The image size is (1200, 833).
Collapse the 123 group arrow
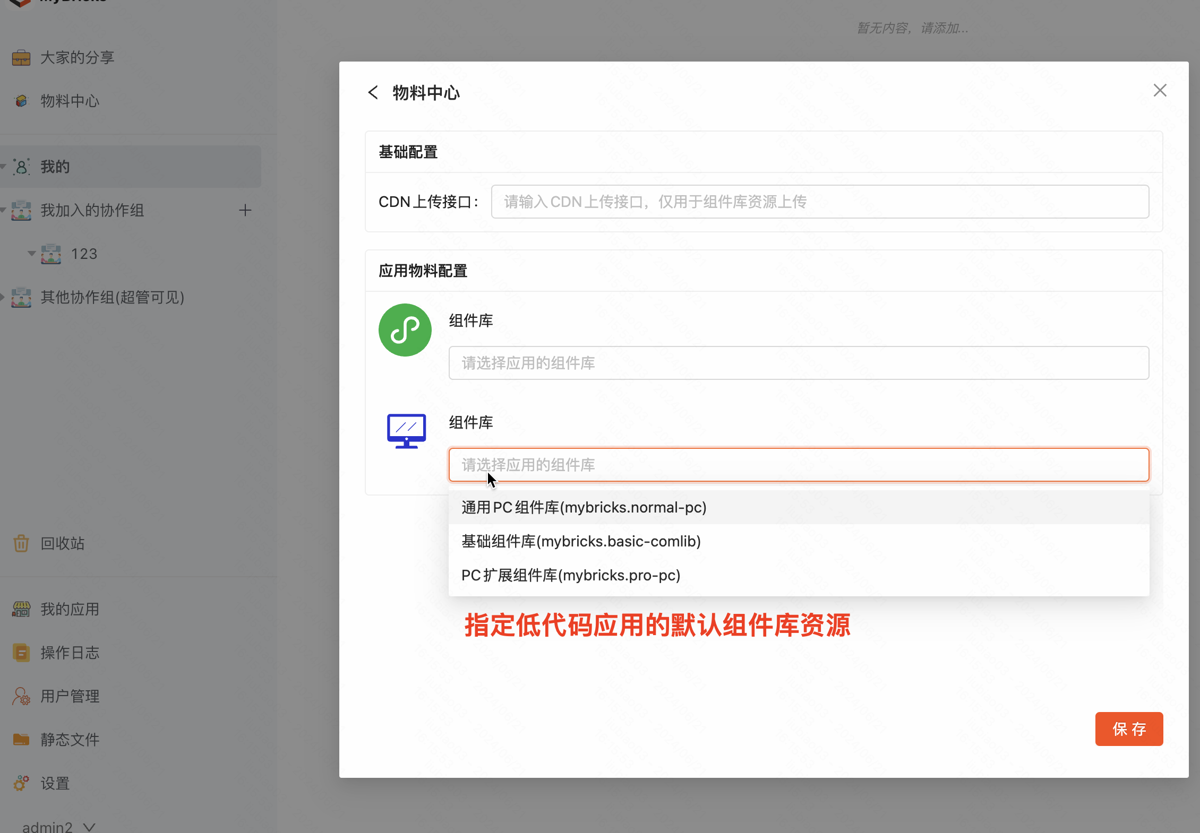(x=32, y=254)
